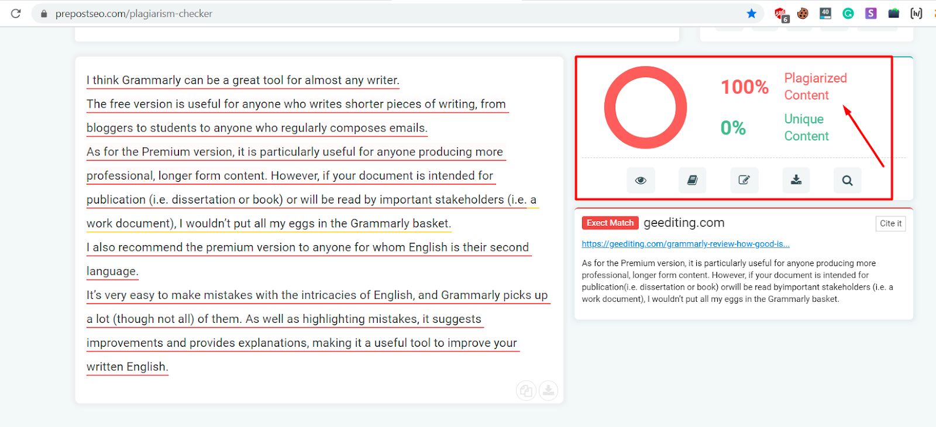Screen dimensions: 936x427
Task: Click the book icon under results
Action: 692,180
